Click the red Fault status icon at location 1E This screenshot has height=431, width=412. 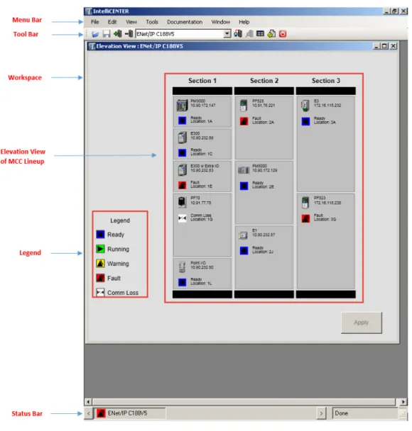click(x=182, y=185)
